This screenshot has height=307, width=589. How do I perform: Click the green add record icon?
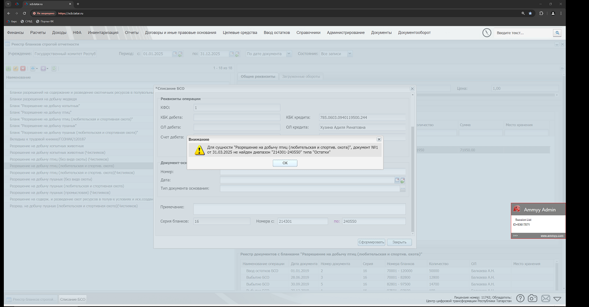(9, 69)
